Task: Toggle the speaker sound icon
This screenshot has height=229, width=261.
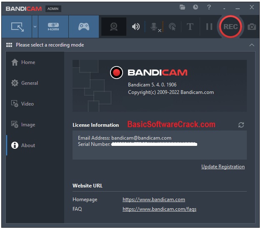Action: pyautogui.click(x=136, y=27)
